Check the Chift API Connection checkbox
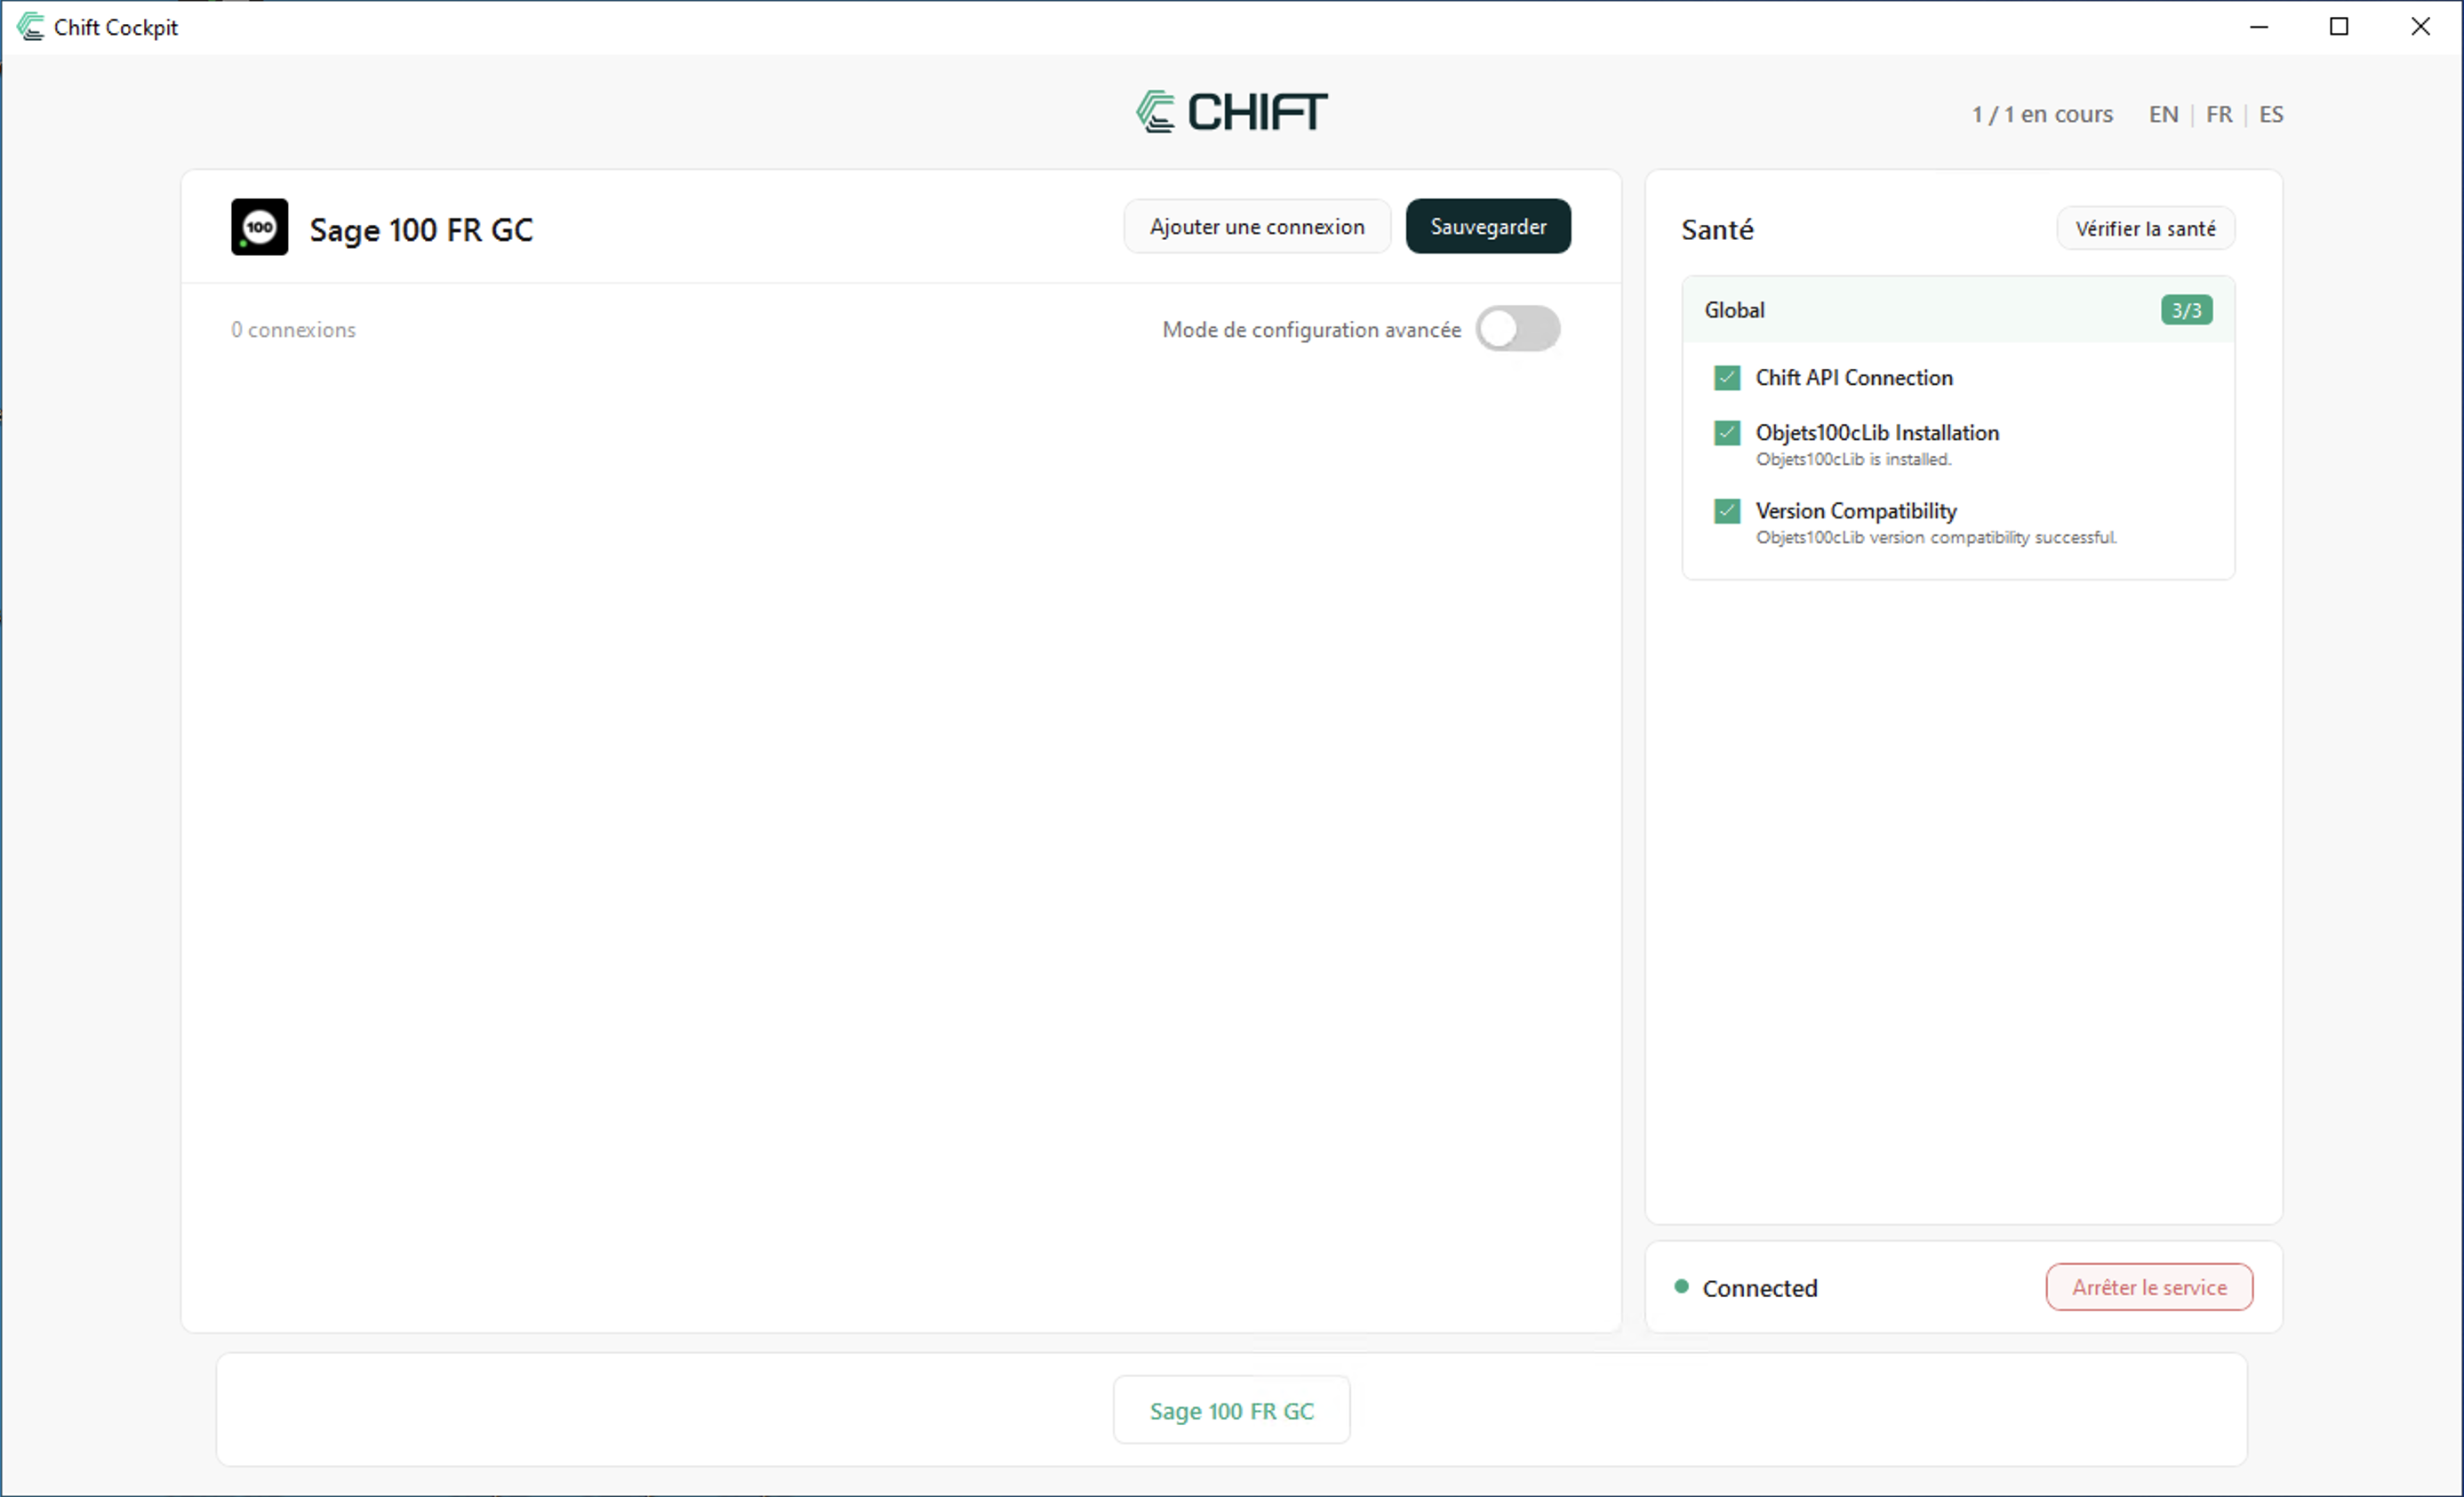Viewport: 2464px width, 1497px height. 1727,378
